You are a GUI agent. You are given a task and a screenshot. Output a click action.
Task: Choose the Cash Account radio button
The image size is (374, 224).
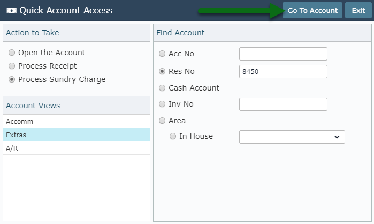point(162,88)
